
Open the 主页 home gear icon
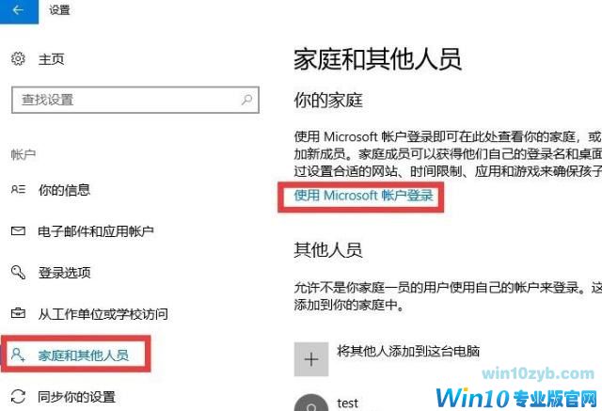(18, 58)
